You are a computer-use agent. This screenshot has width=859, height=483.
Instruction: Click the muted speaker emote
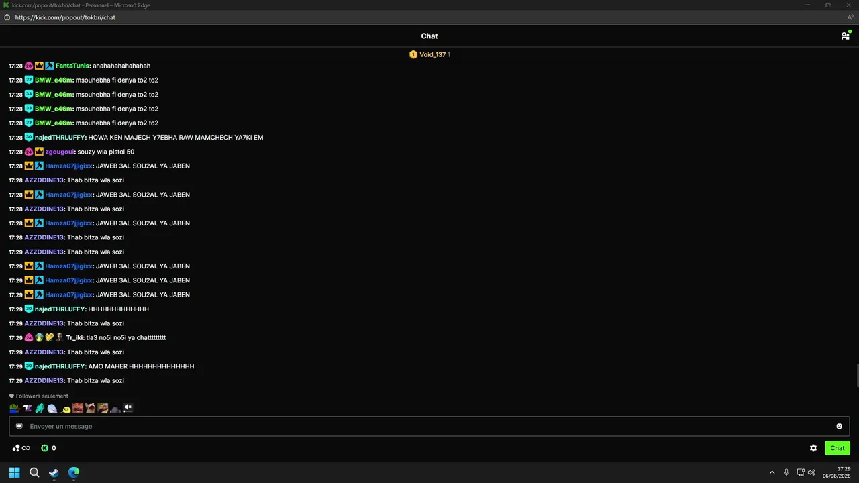tap(128, 408)
